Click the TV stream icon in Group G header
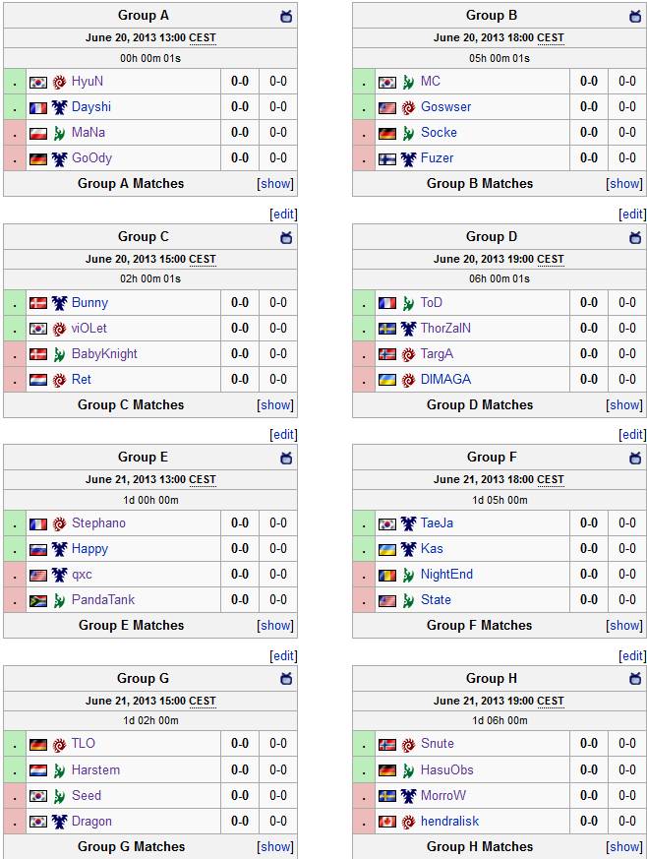The height and width of the screenshot is (859, 647). click(286, 679)
